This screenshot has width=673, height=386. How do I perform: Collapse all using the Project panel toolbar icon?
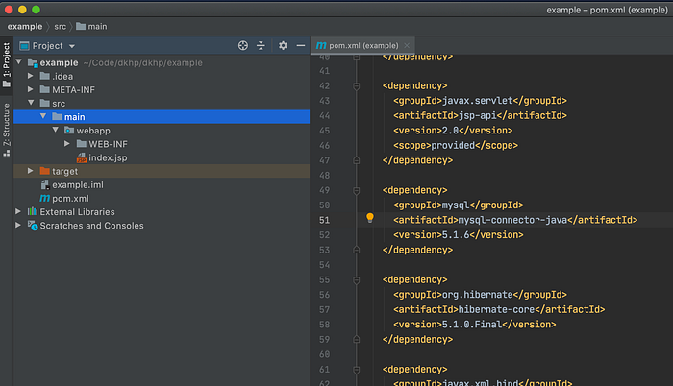tap(261, 45)
